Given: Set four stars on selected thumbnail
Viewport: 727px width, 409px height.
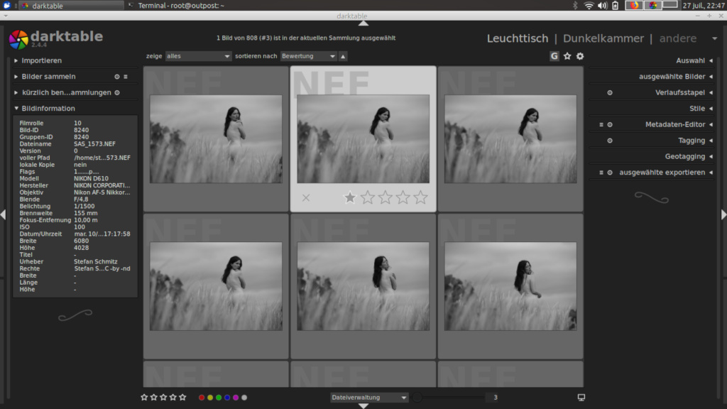Looking at the screenshot, I should (x=403, y=197).
